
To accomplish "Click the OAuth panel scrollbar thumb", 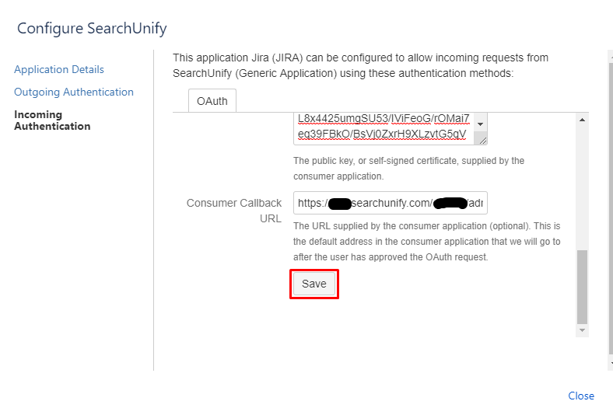I will 582,286.
